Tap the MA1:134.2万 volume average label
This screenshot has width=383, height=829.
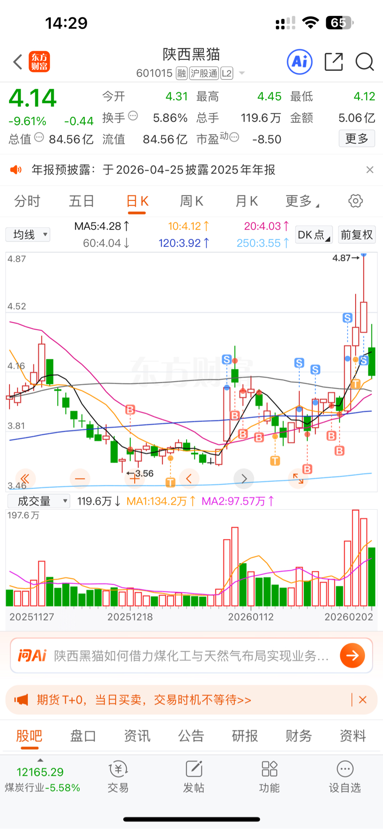tap(161, 501)
